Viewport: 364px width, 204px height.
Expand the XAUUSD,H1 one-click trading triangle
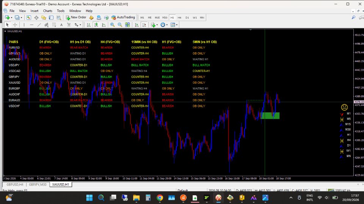5,31
